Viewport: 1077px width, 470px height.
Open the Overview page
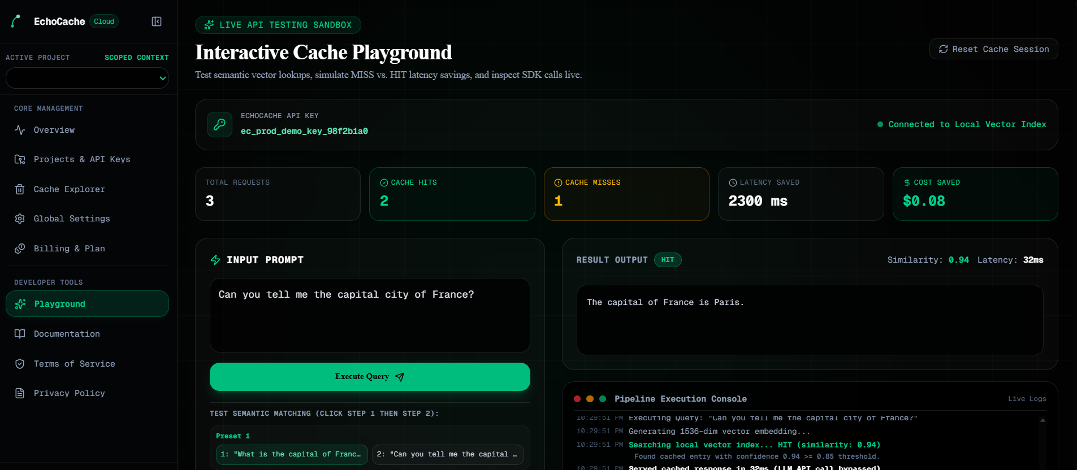tap(87, 130)
